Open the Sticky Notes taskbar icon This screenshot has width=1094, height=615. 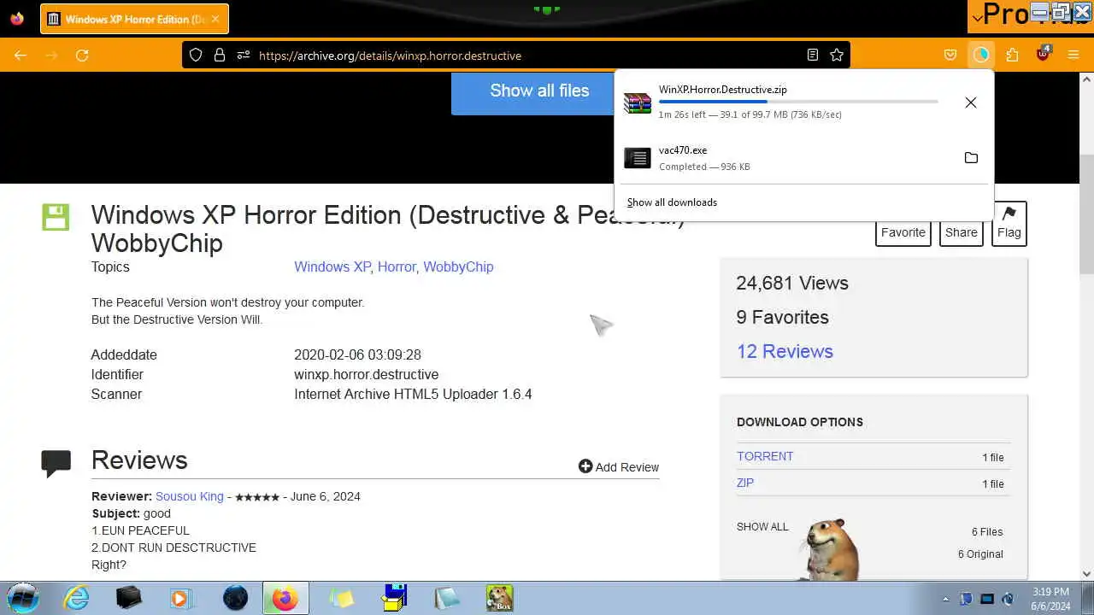point(341,598)
